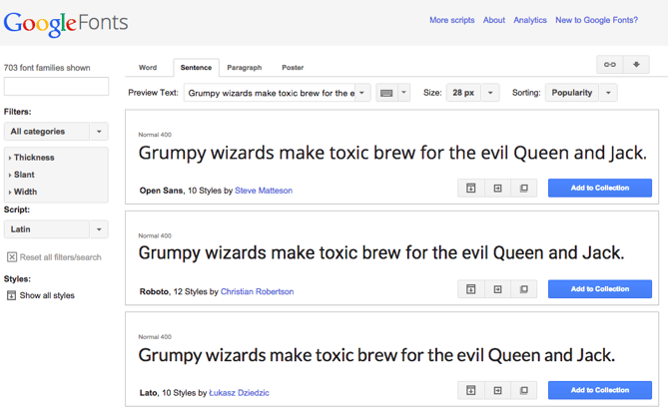Open the All categories dropdown
Screen dimensions: 668x409
56,132
